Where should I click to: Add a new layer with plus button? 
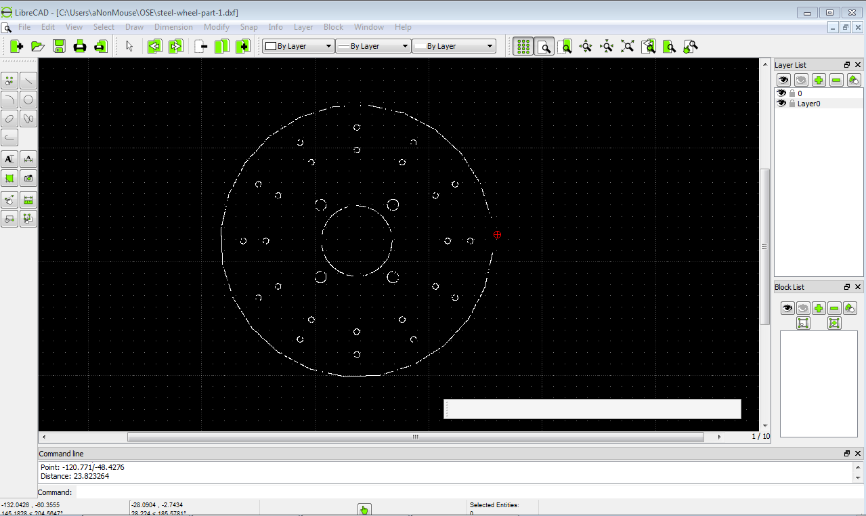(x=819, y=80)
